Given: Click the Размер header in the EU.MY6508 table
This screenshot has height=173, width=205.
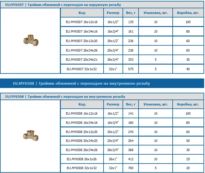Looking at the screenshot, I should click(113, 104).
